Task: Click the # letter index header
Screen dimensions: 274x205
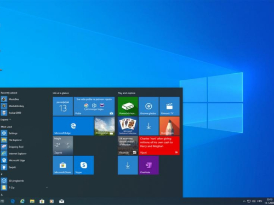Action: [2, 174]
